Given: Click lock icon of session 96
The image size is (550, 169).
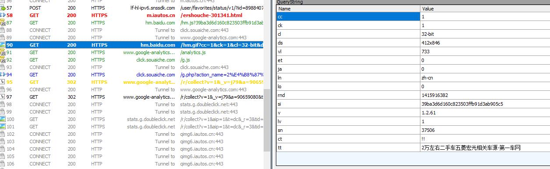Looking at the screenshot, I should [x=3, y=90].
